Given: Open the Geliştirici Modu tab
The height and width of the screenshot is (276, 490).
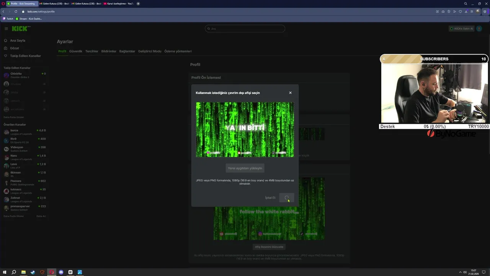Looking at the screenshot, I should pos(150,51).
